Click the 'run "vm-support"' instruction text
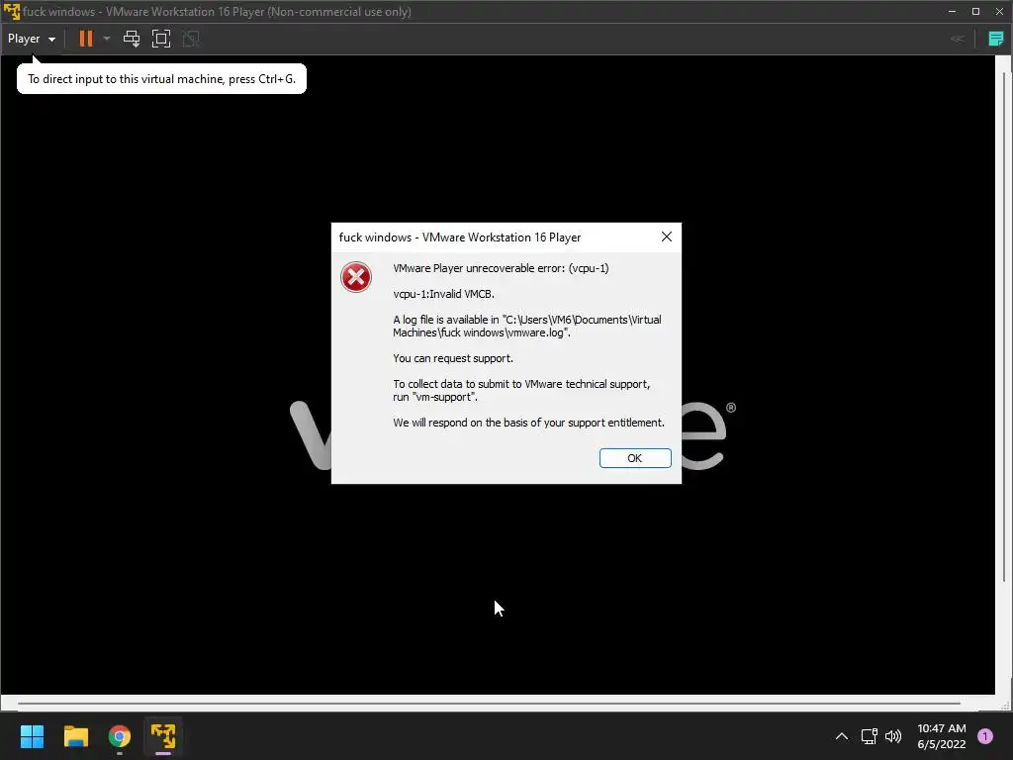1013x760 pixels. click(x=435, y=397)
